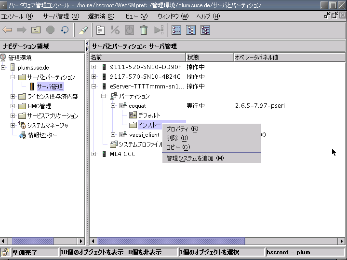Click the 情報センター icon in navigation
The height and width of the screenshot is (260, 347).
click(x=22, y=135)
